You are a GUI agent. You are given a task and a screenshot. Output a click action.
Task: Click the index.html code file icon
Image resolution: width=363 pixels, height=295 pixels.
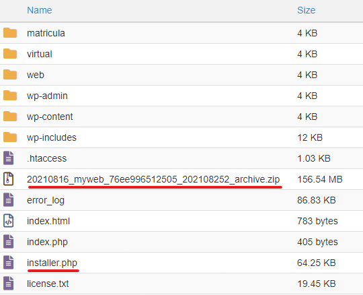[8, 220]
